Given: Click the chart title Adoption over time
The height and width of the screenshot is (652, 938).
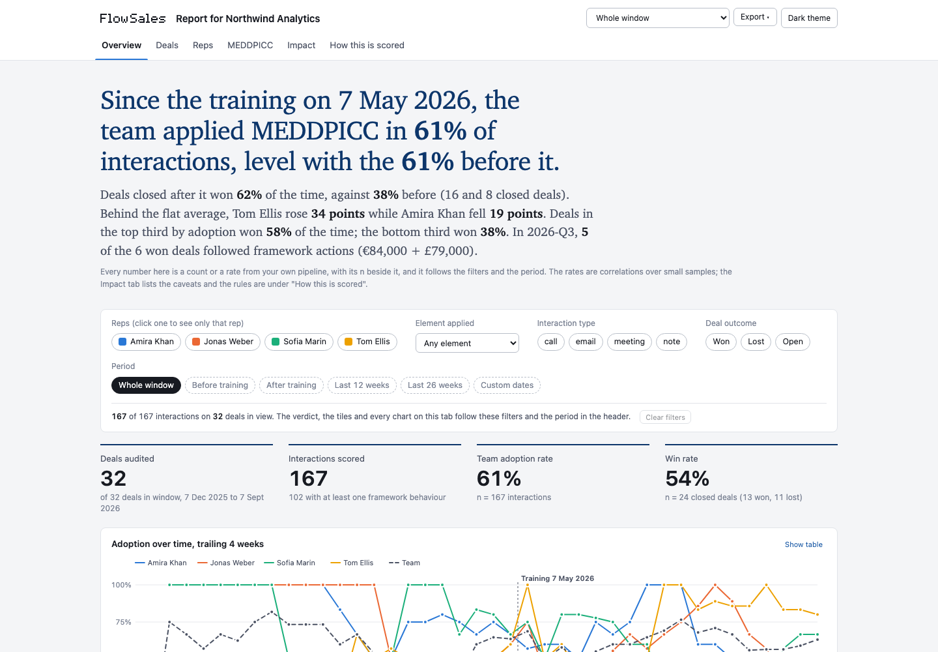Looking at the screenshot, I should tap(188, 544).
